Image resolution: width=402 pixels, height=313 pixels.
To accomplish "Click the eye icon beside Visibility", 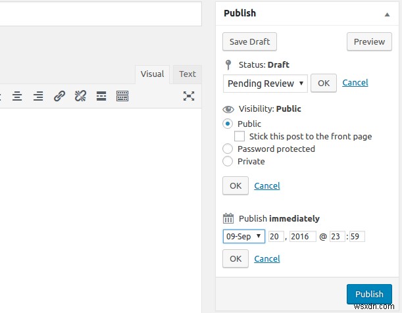I will [x=228, y=109].
